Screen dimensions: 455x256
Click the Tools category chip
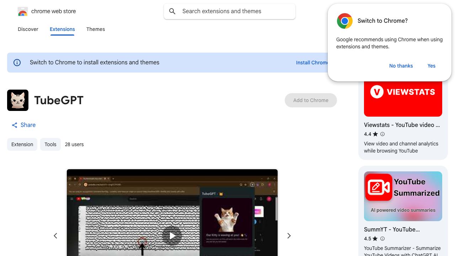coord(50,144)
